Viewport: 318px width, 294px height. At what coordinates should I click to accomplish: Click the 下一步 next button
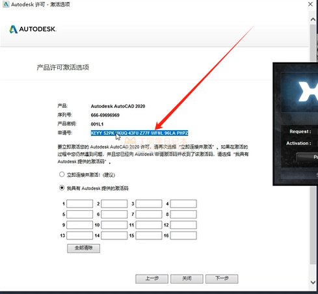tap(222, 278)
